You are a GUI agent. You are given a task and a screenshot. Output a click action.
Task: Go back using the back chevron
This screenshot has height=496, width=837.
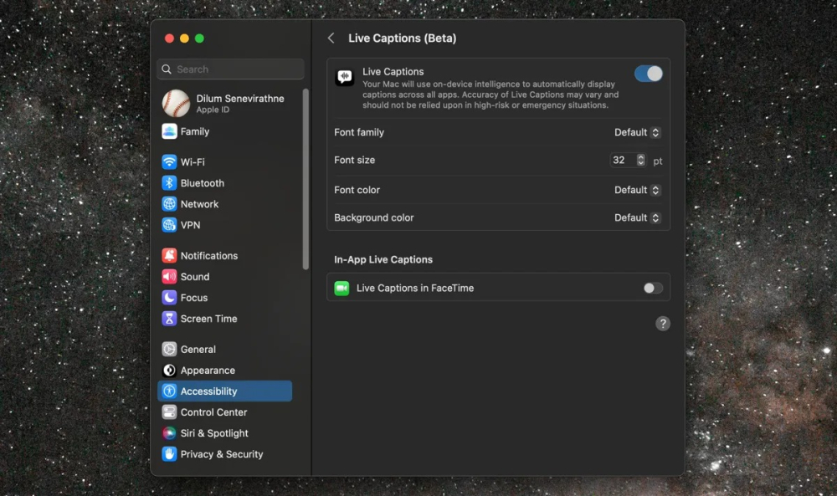pos(331,38)
